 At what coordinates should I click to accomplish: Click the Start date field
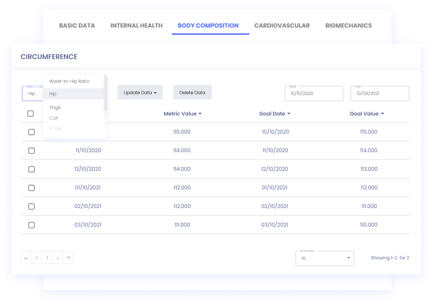coord(314,94)
